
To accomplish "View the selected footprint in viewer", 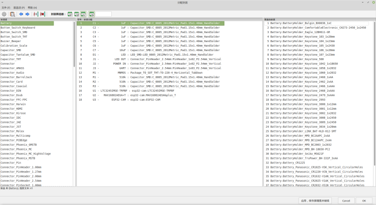I will [13, 14].
